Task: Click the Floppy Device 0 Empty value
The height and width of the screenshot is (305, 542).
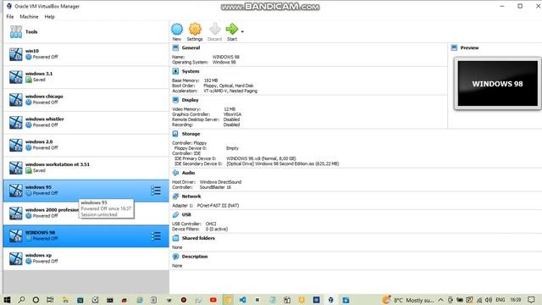Action: (x=232, y=148)
